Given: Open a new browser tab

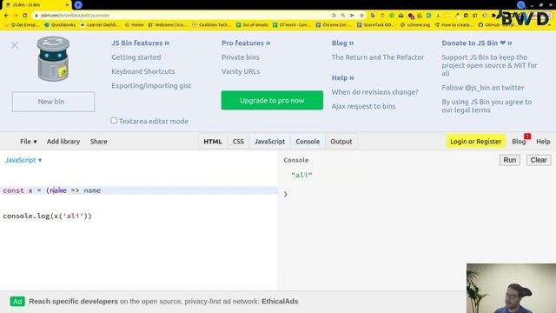Looking at the screenshot, I should [78, 4].
